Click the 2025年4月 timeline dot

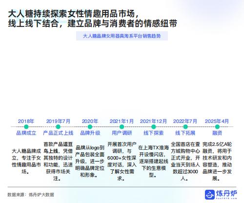[x=217, y=127]
